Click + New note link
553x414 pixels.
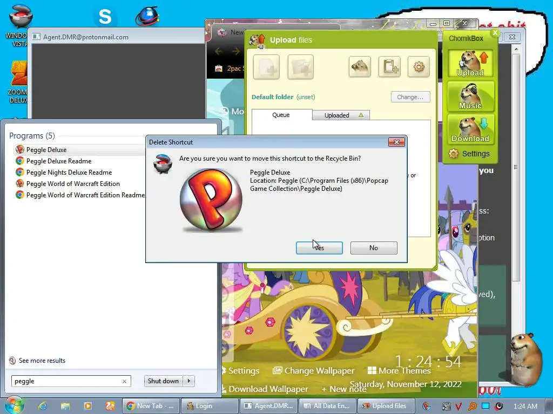click(344, 389)
